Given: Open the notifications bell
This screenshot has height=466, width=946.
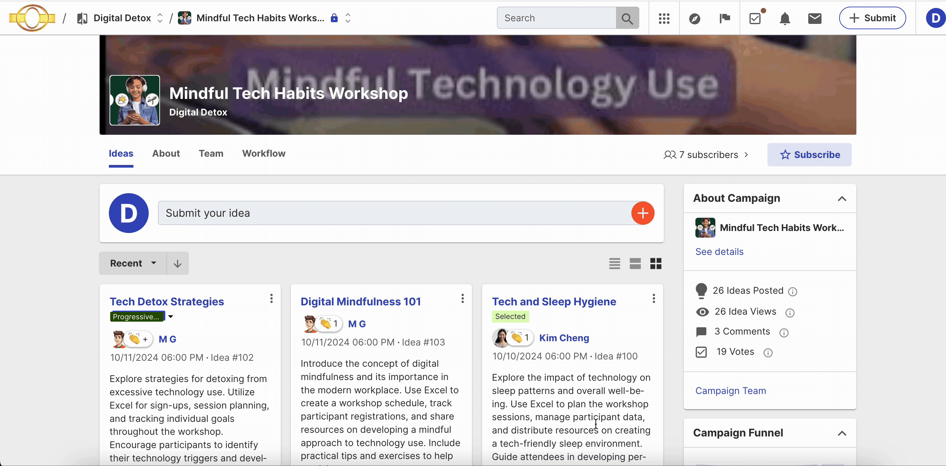Looking at the screenshot, I should coord(785,18).
